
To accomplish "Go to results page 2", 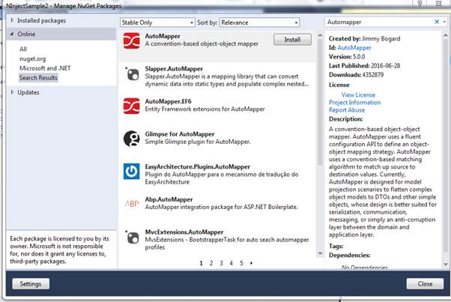I will click(211, 263).
